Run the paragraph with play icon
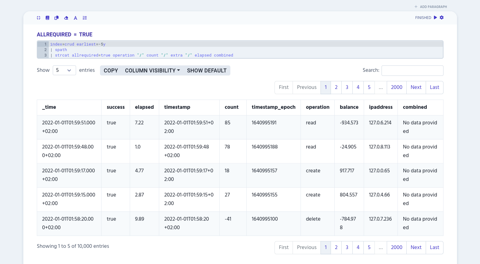 (x=435, y=17)
